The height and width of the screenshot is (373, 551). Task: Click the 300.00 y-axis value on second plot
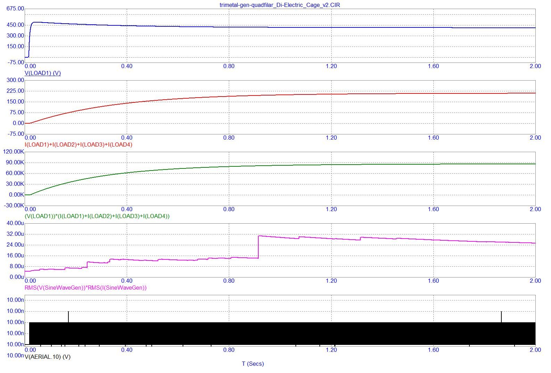[15, 80]
